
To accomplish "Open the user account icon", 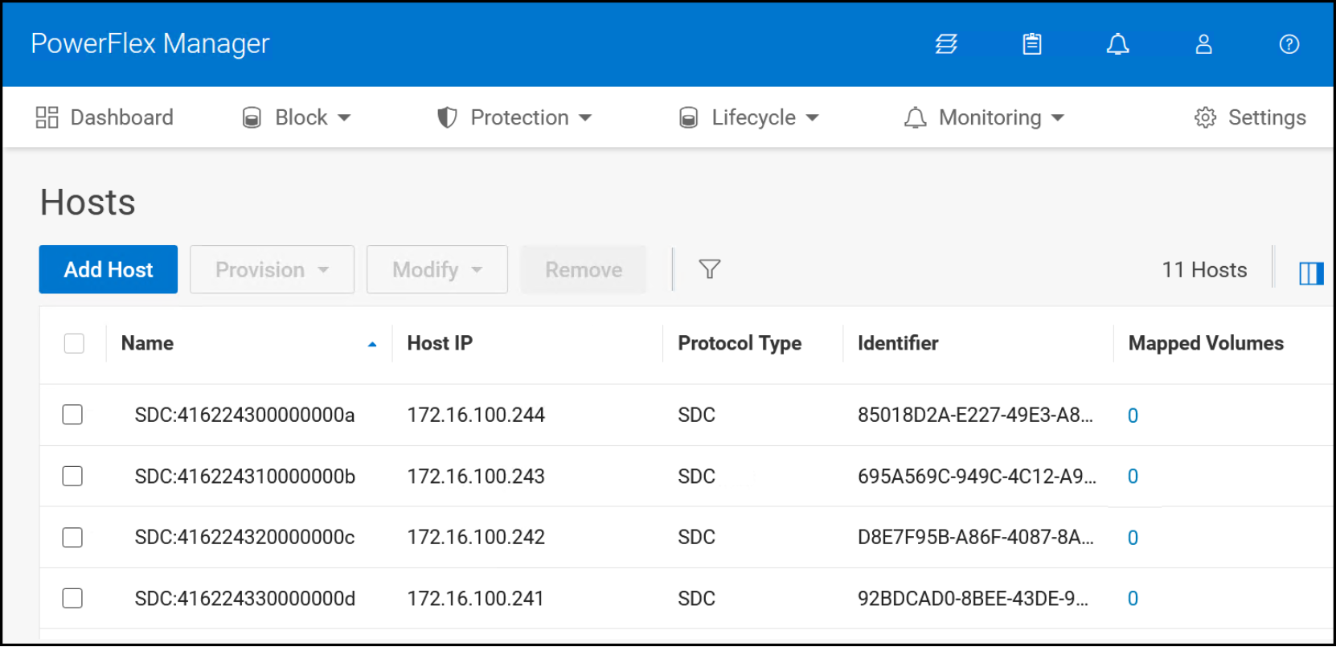I will point(1203,44).
